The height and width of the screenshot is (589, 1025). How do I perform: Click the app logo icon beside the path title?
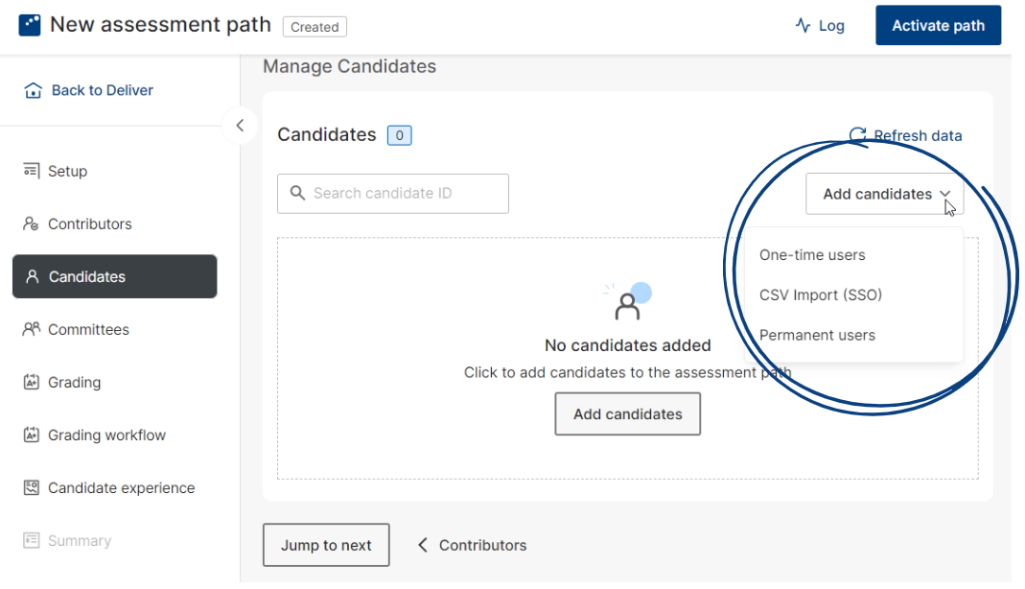coord(30,26)
